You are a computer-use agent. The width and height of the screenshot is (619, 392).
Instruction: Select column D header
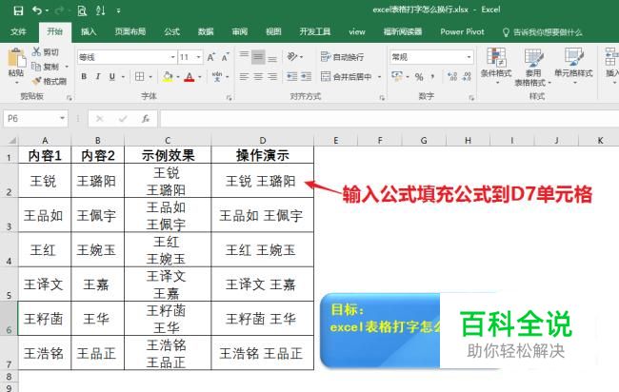263,141
